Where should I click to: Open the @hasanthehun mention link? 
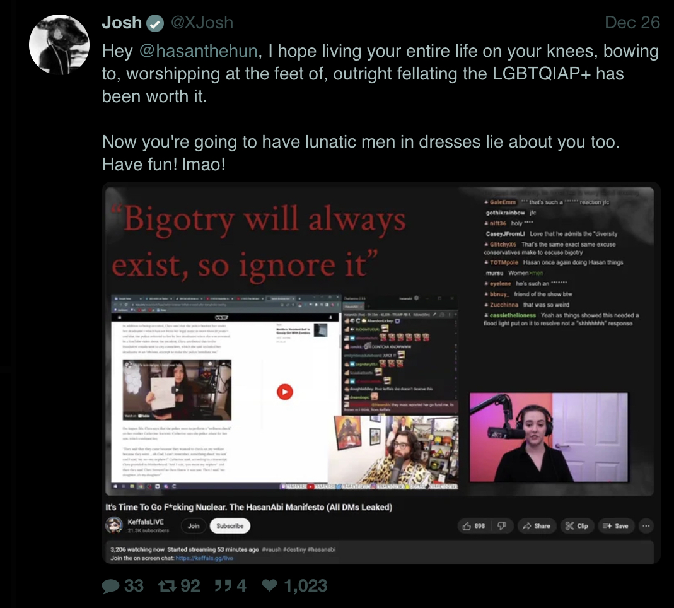198,51
